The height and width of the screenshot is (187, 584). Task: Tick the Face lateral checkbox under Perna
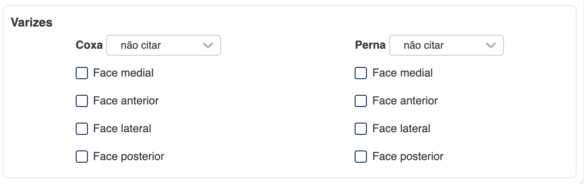[x=361, y=129]
